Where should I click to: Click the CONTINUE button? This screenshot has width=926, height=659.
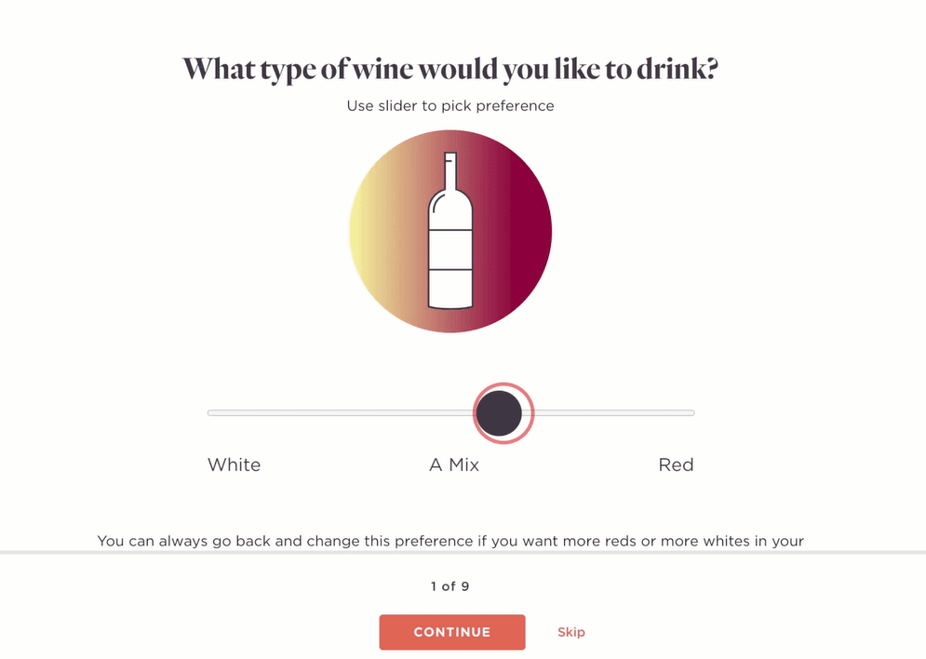[x=451, y=632]
